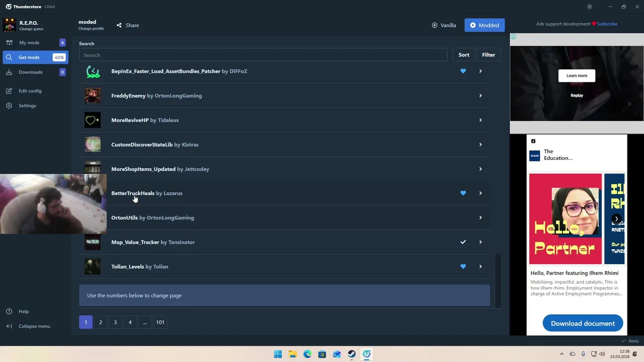Click the installed checkmark on Map_Value_Tracker
This screenshot has width=644, height=362.
pyautogui.click(x=463, y=242)
